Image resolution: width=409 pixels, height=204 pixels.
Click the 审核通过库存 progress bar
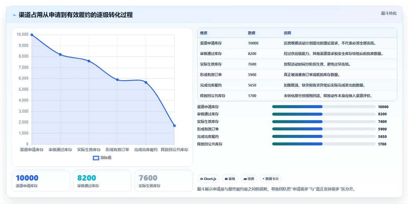[324, 114]
